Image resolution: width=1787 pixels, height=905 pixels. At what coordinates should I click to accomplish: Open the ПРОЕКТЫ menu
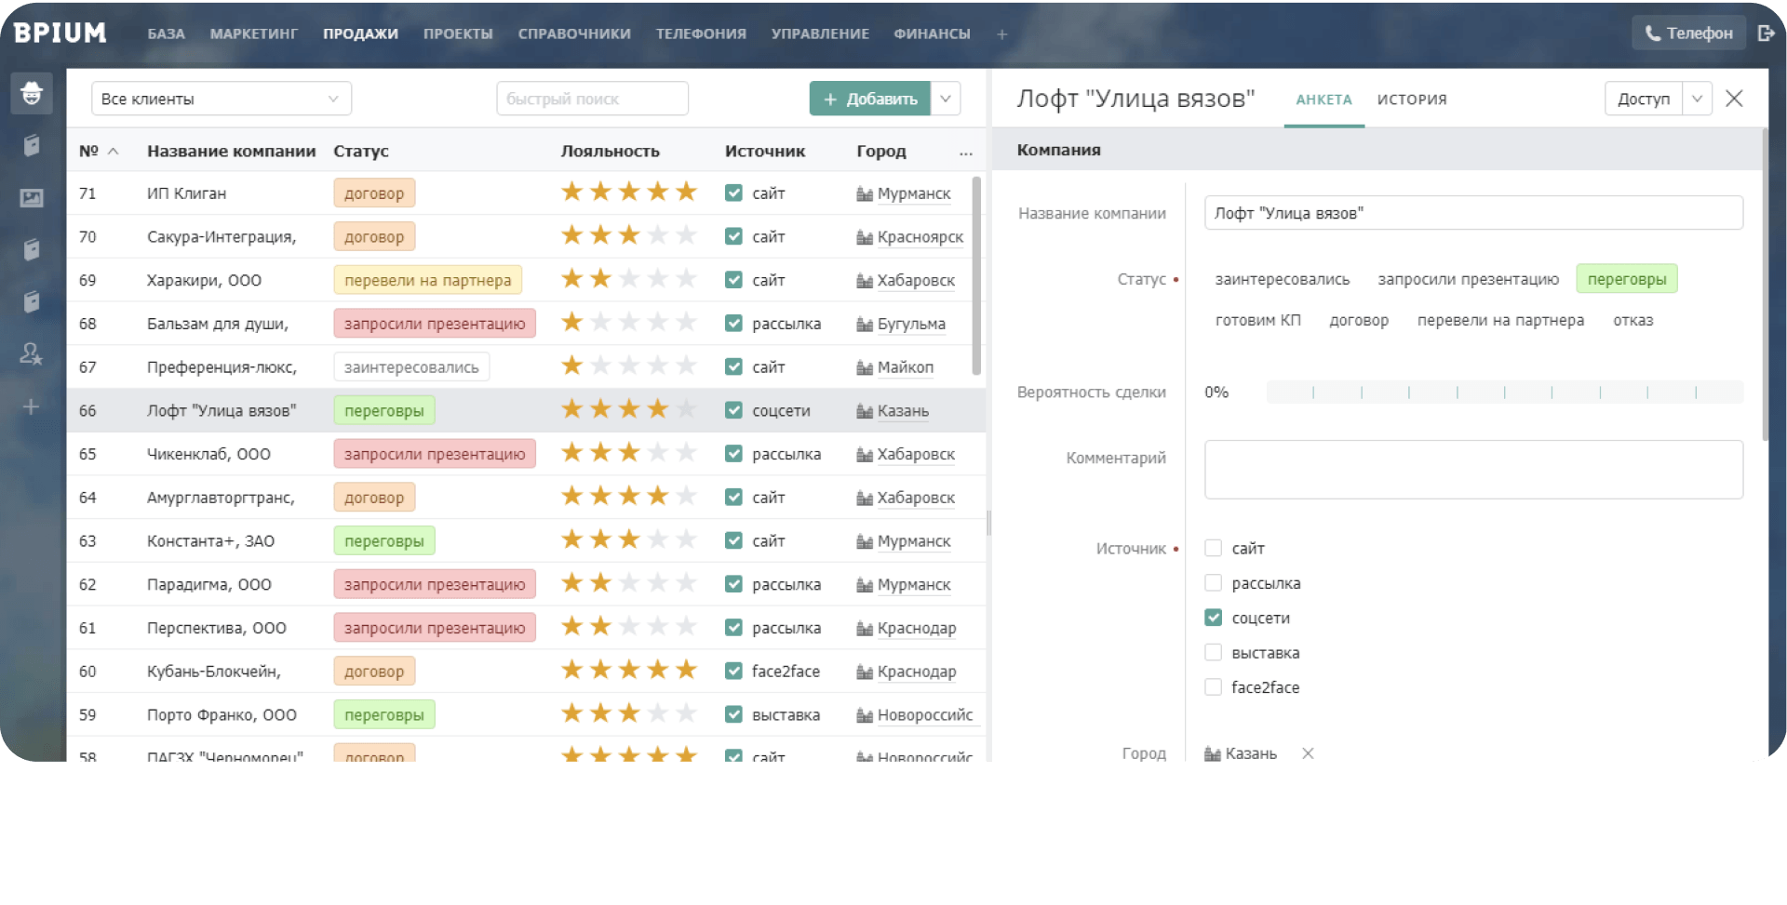[x=458, y=33]
